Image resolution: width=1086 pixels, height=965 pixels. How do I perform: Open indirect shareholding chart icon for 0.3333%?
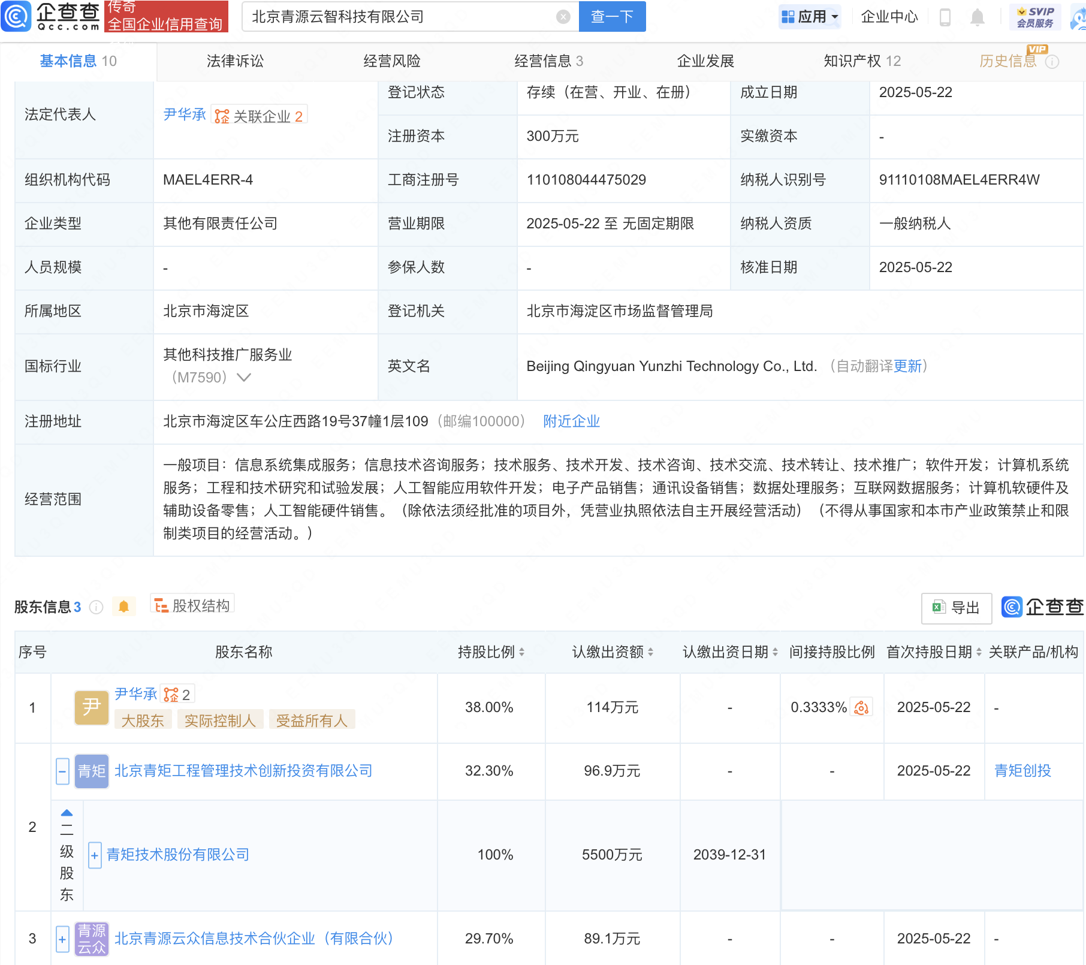[861, 708]
